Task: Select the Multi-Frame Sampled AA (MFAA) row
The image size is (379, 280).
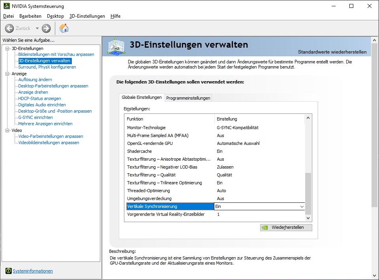Action: click(216, 135)
